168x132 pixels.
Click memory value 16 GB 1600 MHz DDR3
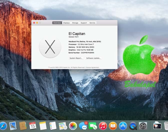(x=85, y=47)
